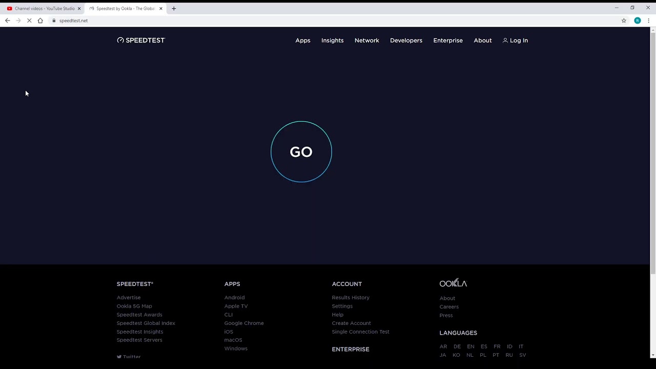Open Single Connection Test link
The image size is (656, 369).
point(361,332)
